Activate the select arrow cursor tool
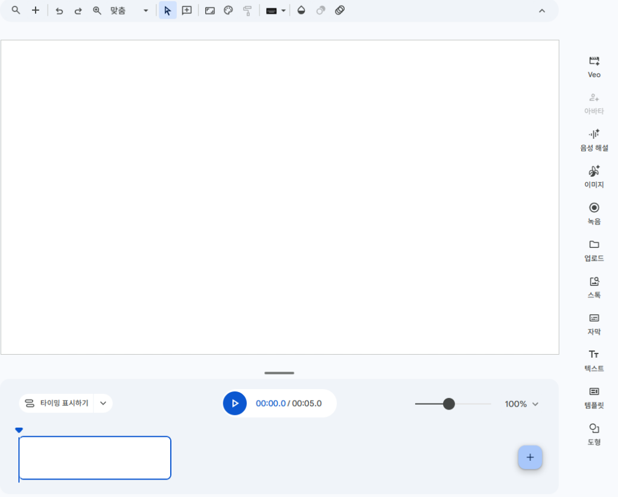Viewport: 618px width, 497px height. click(168, 11)
